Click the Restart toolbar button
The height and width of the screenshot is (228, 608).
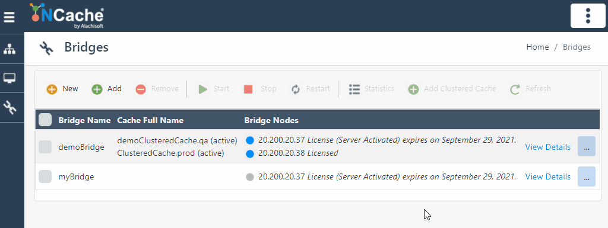(311, 89)
